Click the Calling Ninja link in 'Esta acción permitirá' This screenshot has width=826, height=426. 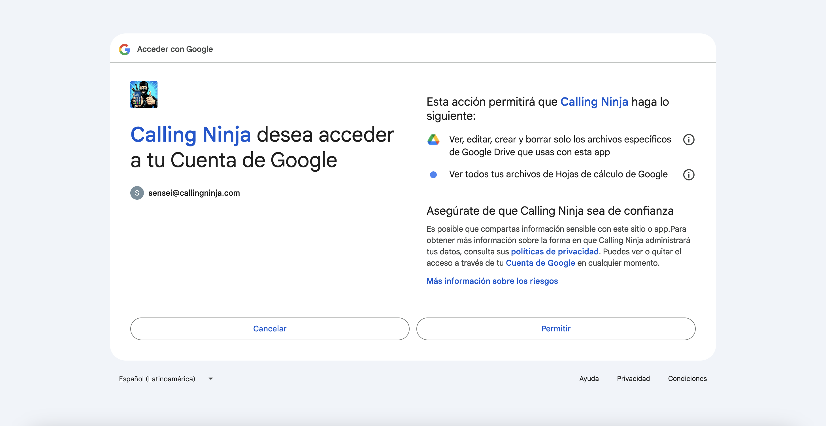[594, 102]
